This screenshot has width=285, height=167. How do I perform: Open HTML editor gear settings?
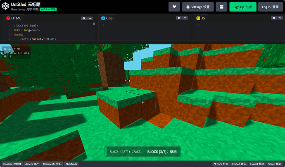(x=83, y=18)
